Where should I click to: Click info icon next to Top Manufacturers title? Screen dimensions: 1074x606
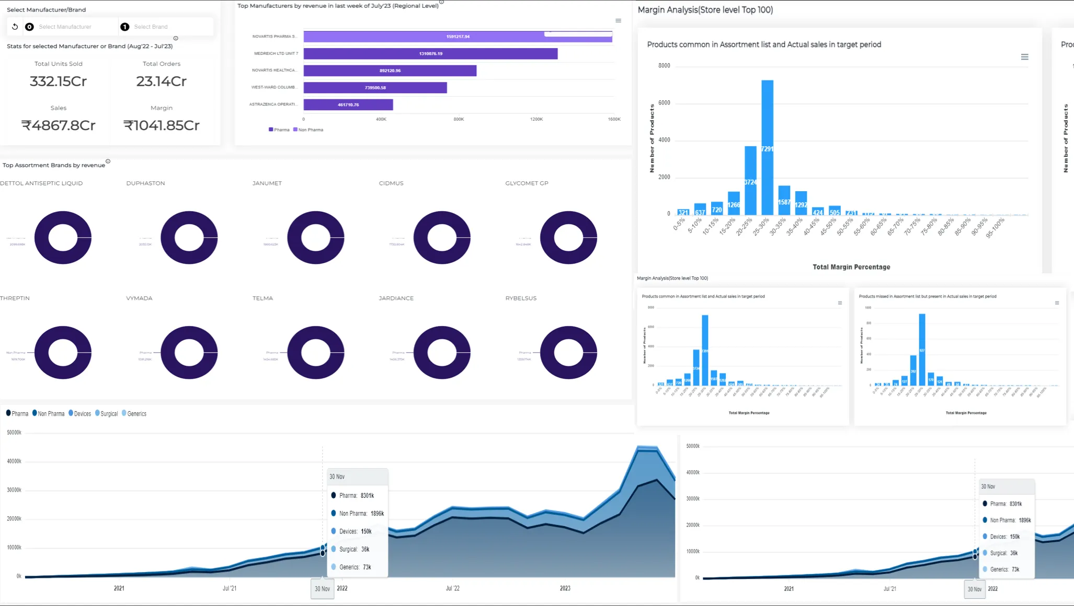click(x=442, y=3)
